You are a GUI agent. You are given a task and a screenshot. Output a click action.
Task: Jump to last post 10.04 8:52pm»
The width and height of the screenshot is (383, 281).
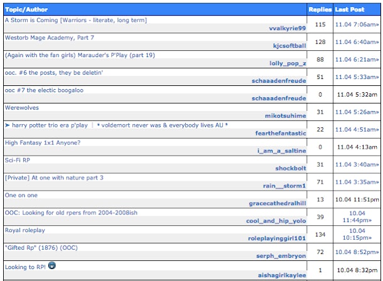(x=357, y=252)
